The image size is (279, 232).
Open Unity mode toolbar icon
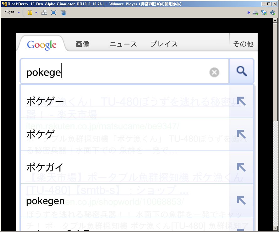pos(63,13)
